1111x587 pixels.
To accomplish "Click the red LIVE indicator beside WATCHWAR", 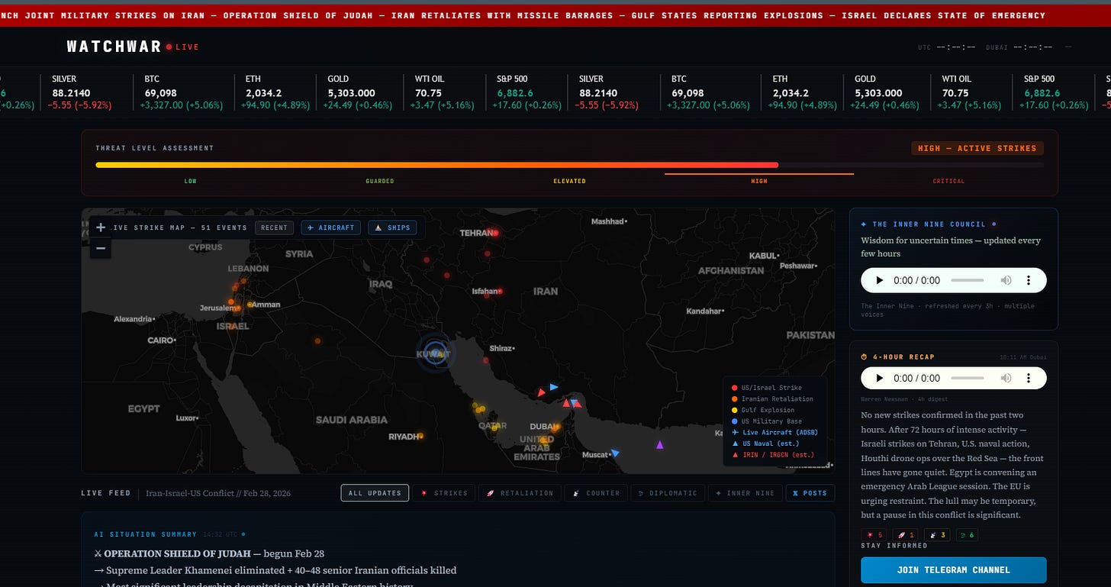I will pyautogui.click(x=182, y=47).
